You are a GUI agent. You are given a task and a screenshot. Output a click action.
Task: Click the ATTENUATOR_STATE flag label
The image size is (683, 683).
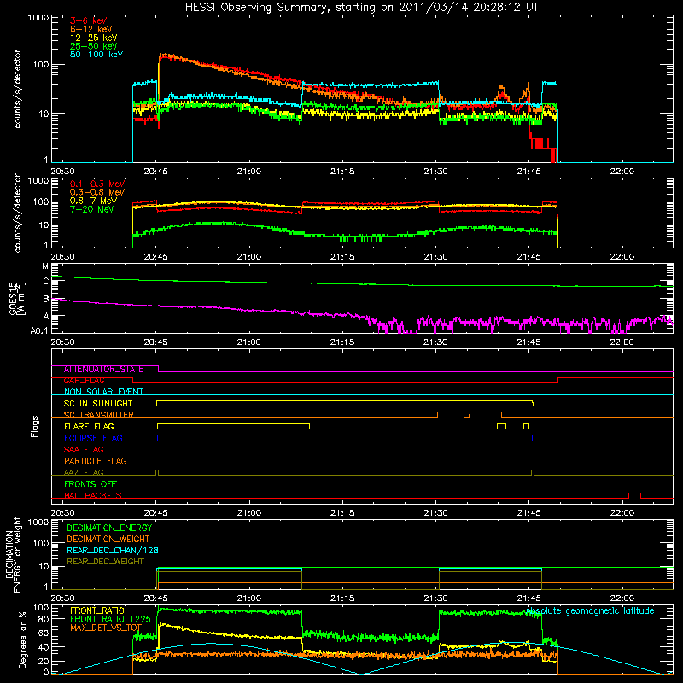tap(103, 369)
